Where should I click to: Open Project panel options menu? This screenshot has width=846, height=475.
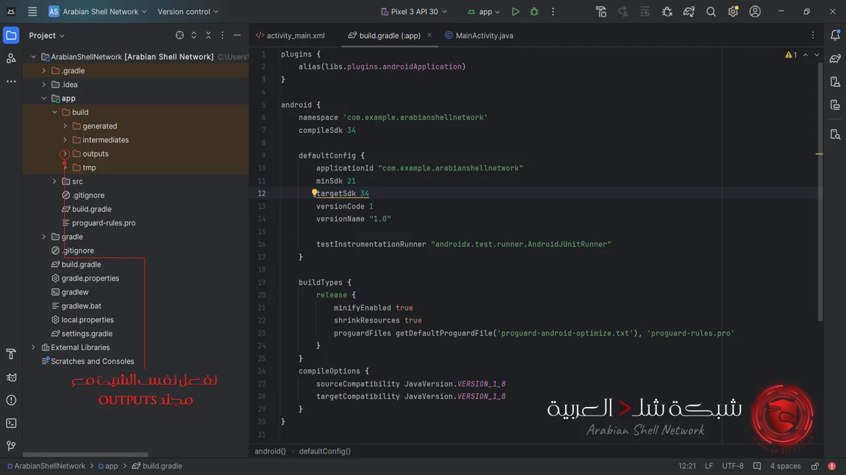point(223,36)
